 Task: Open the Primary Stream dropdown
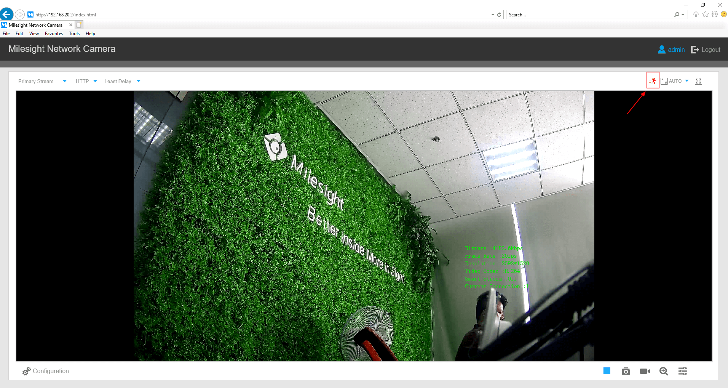pos(65,81)
